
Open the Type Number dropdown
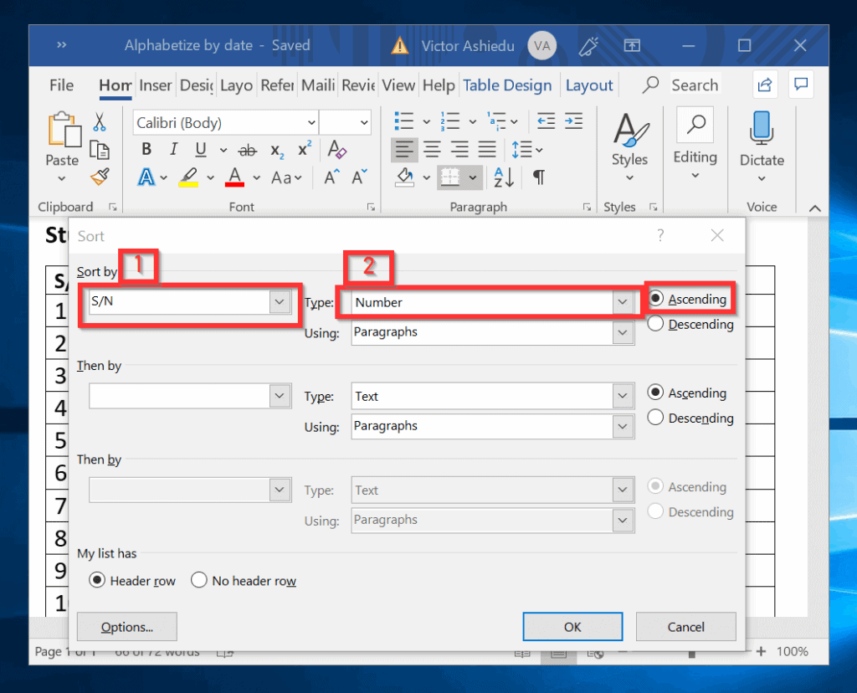(x=623, y=301)
